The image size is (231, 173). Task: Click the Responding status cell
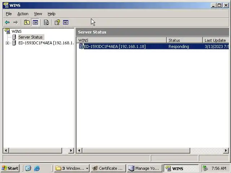[x=179, y=46]
